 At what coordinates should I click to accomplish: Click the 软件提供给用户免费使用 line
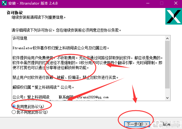point(88,58)
